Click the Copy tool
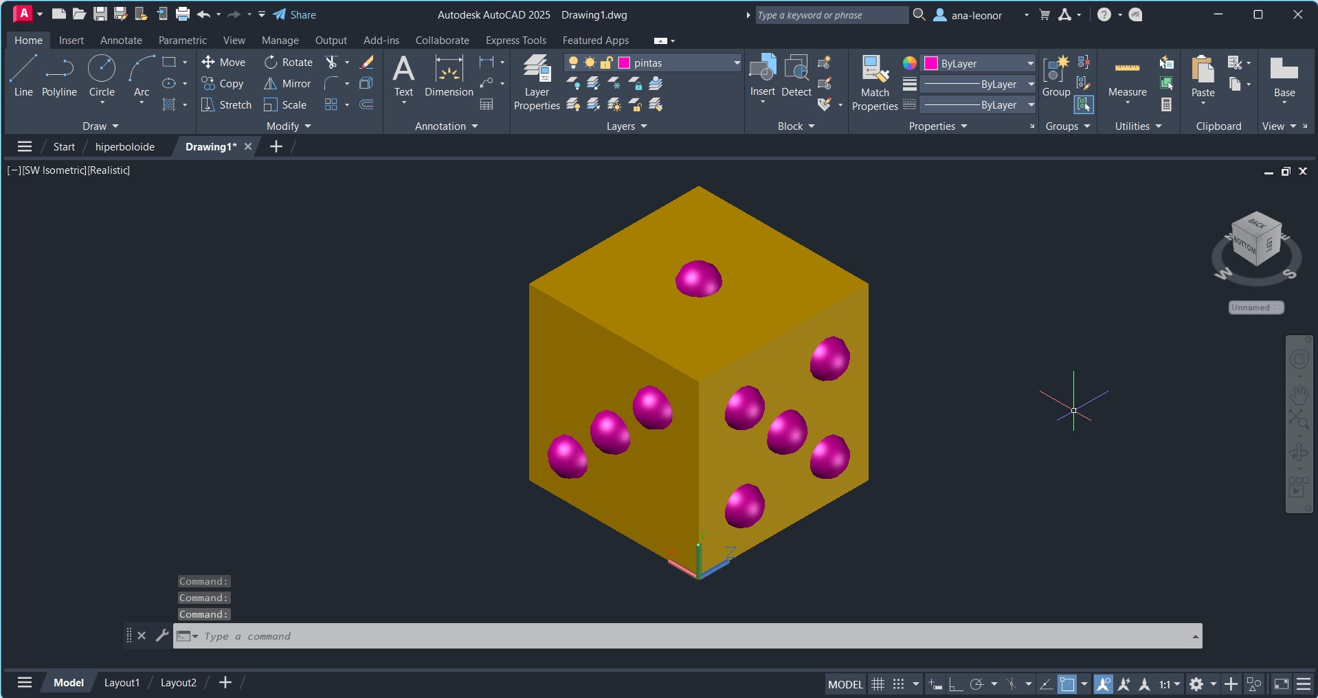Screen dimensions: 1318x698 click(223, 84)
